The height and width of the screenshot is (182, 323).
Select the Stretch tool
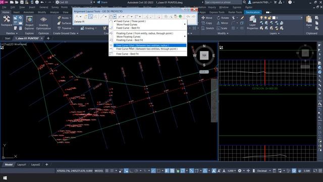click(x=207, y=28)
